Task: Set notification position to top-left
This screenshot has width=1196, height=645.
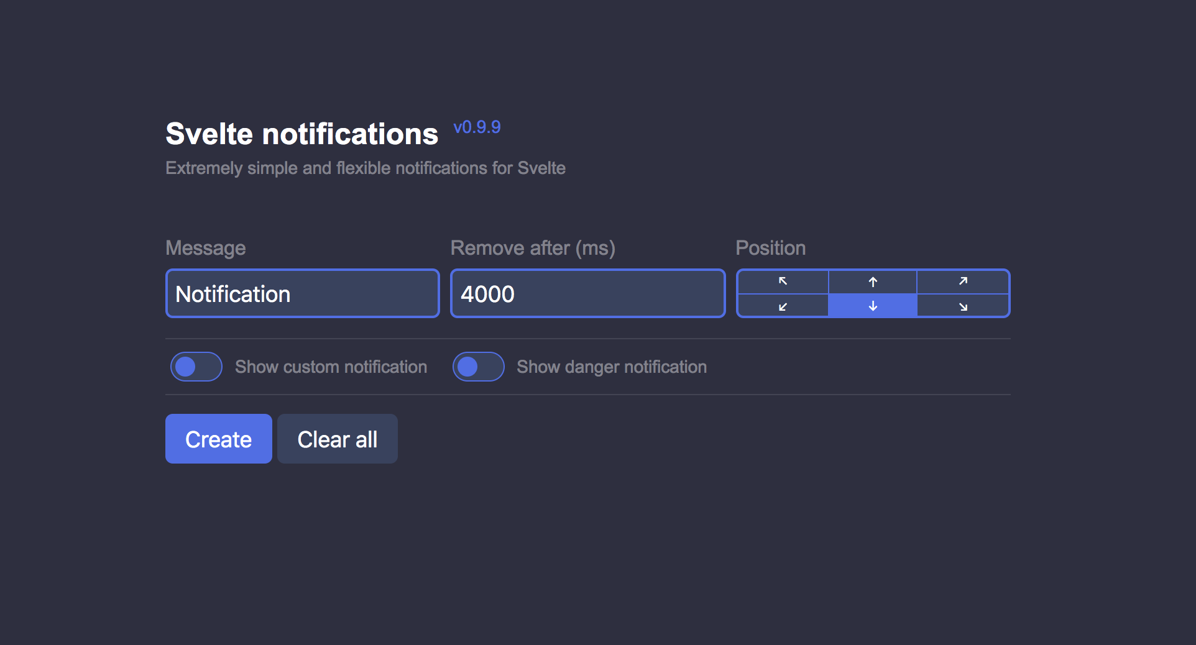Action: 783,281
